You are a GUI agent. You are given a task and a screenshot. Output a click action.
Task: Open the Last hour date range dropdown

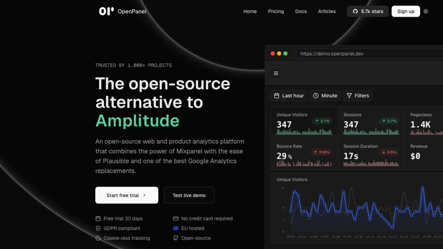pyautogui.click(x=289, y=96)
